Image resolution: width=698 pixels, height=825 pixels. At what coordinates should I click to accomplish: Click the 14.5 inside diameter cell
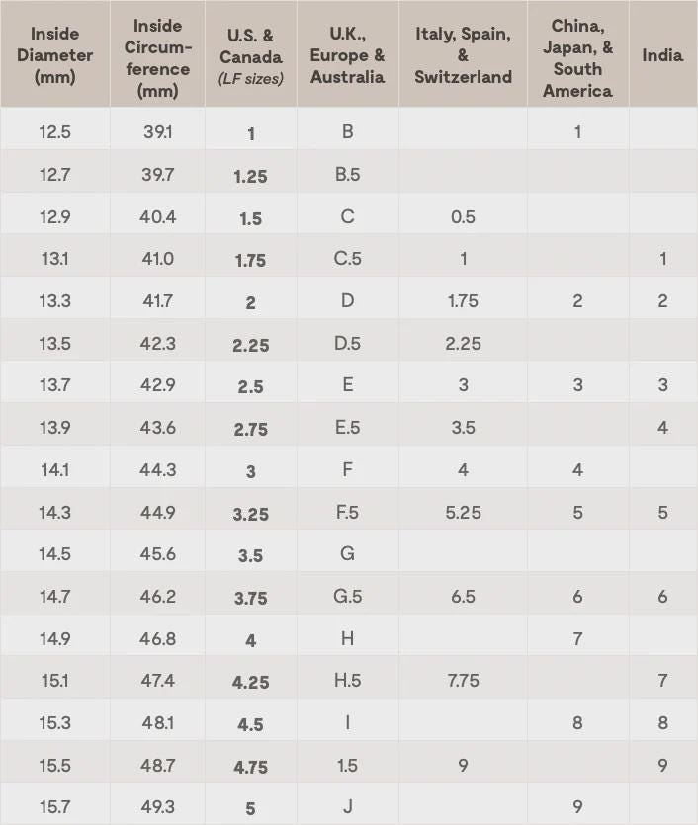[x=55, y=554]
